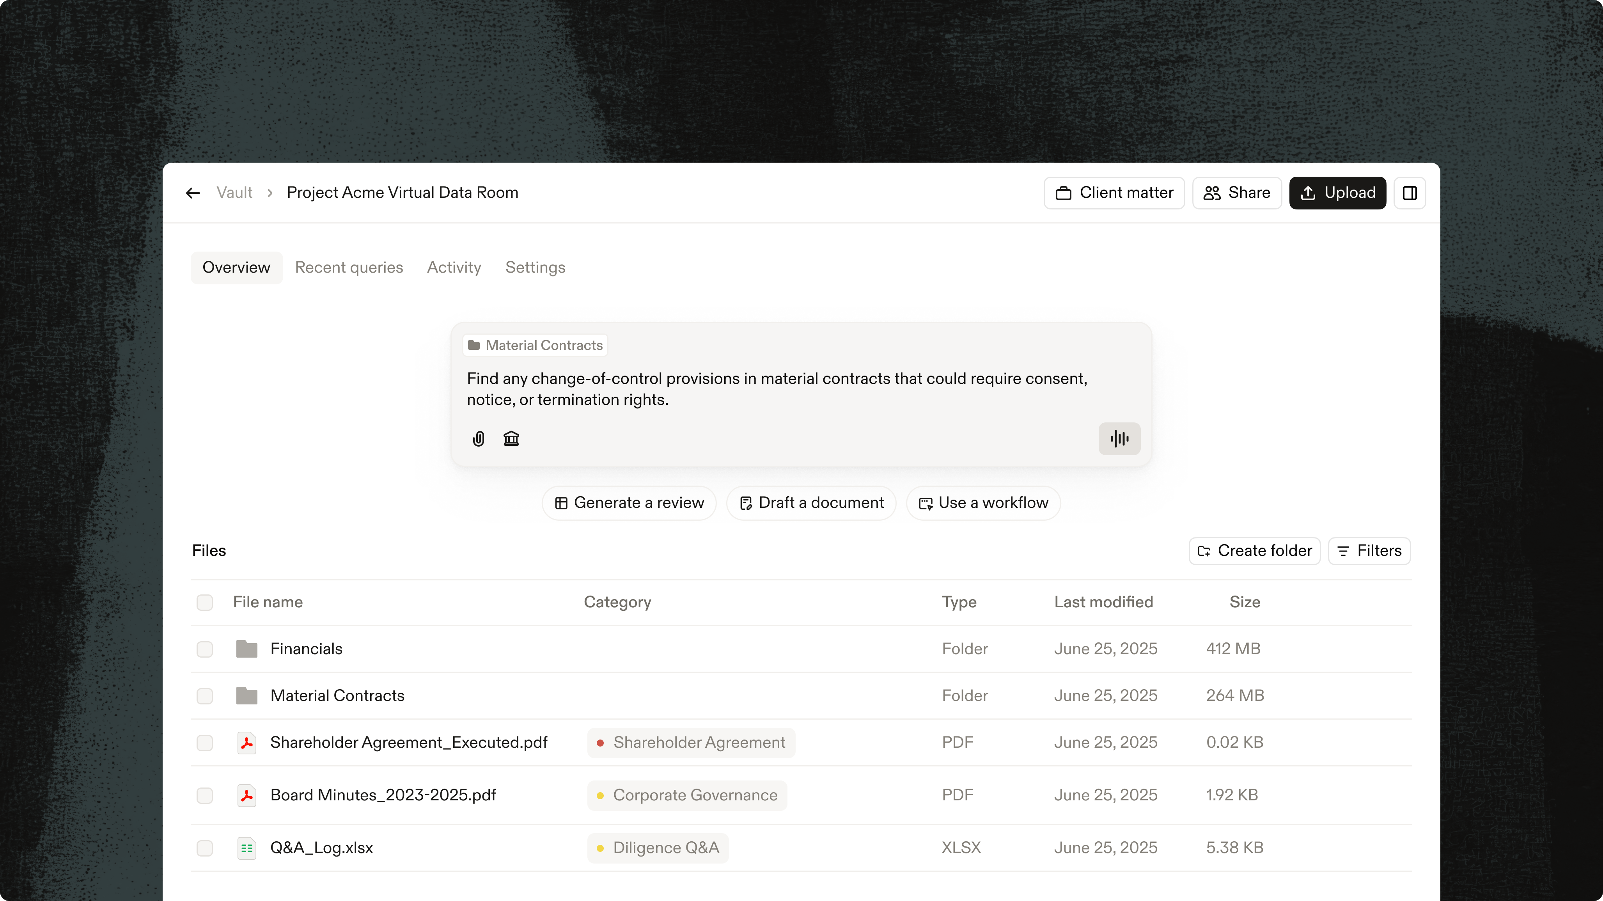Click the Upload button

click(1337, 193)
